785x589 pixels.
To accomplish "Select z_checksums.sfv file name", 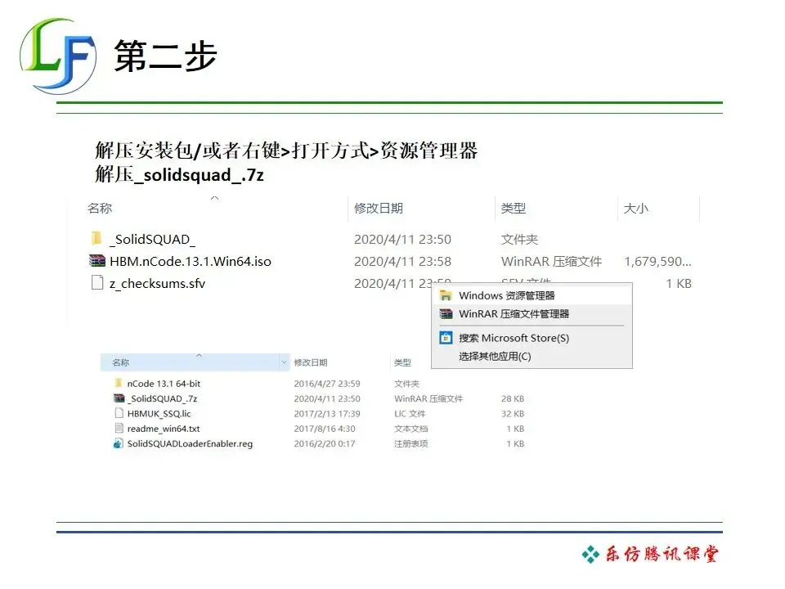I will 157,284.
